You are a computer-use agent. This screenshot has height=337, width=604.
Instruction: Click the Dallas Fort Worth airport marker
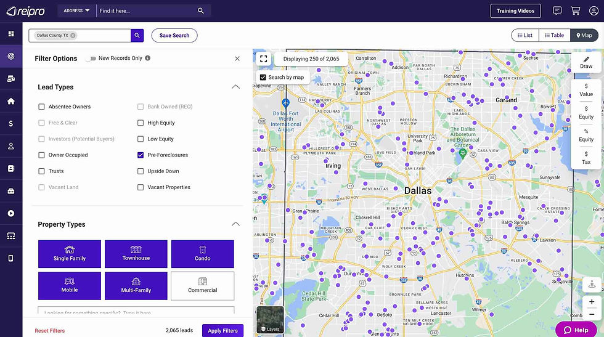pos(285,104)
